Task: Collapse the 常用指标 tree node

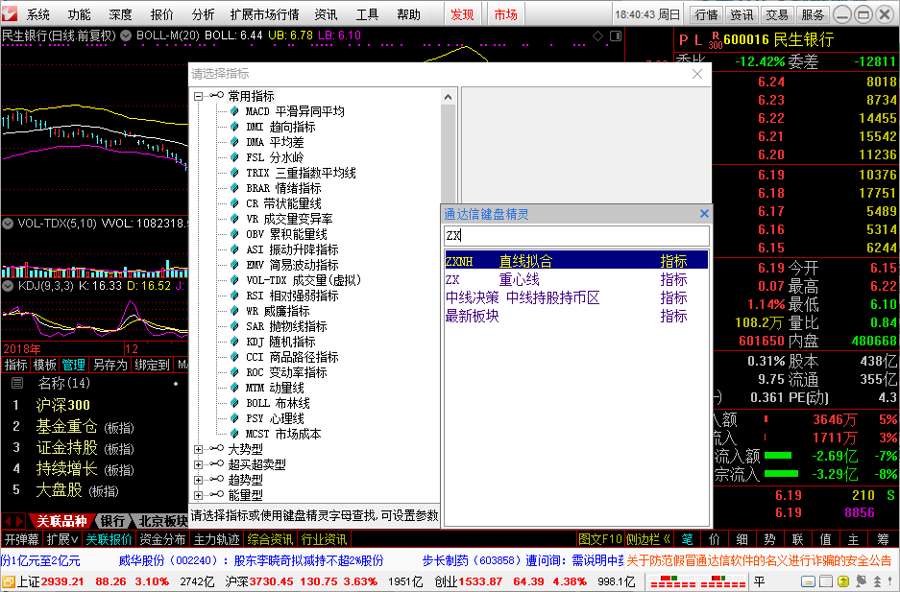Action: [x=198, y=96]
